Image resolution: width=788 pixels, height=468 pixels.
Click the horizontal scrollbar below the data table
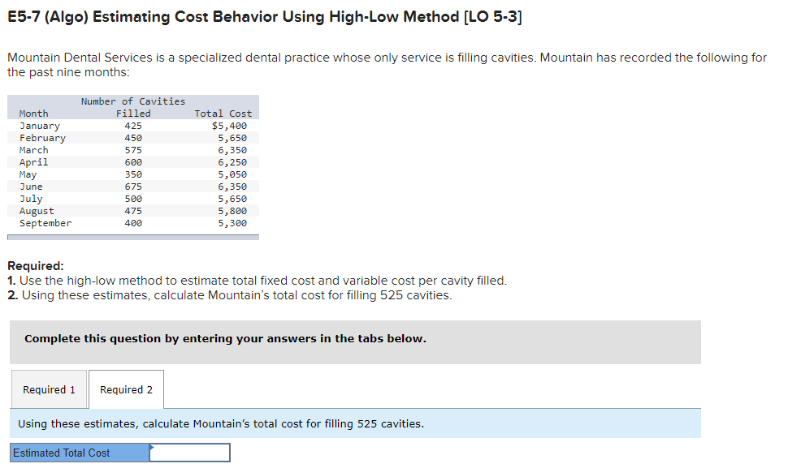click(x=132, y=236)
